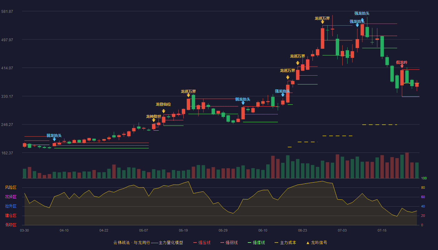Click the 出货区 zone label
438x250 pixels.
coord(11,197)
